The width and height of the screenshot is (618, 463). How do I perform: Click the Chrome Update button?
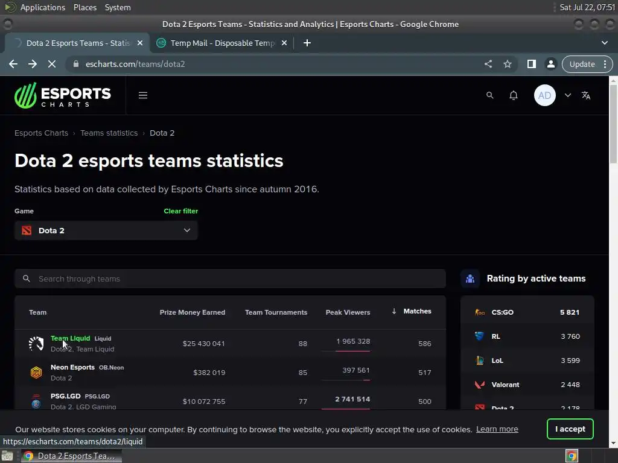582,64
